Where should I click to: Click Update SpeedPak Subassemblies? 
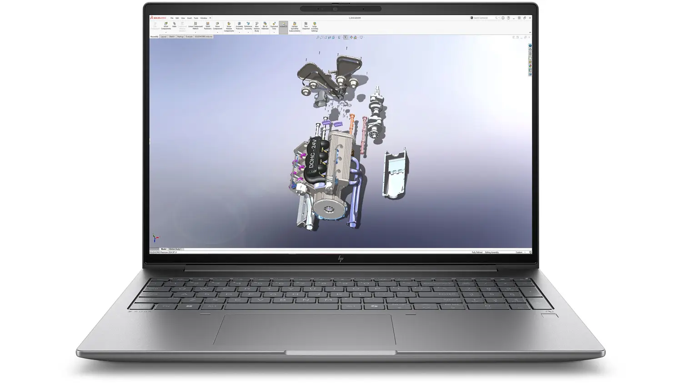click(x=295, y=27)
